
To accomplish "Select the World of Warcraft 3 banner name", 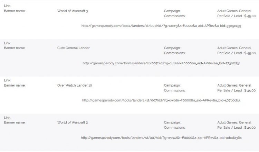I will (x=73, y=11).
